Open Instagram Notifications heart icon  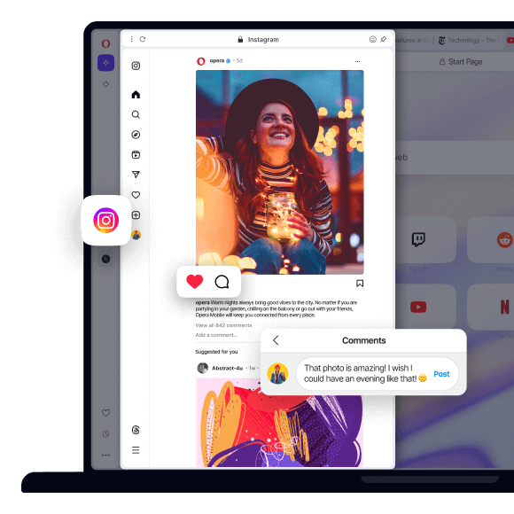pyautogui.click(x=136, y=195)
